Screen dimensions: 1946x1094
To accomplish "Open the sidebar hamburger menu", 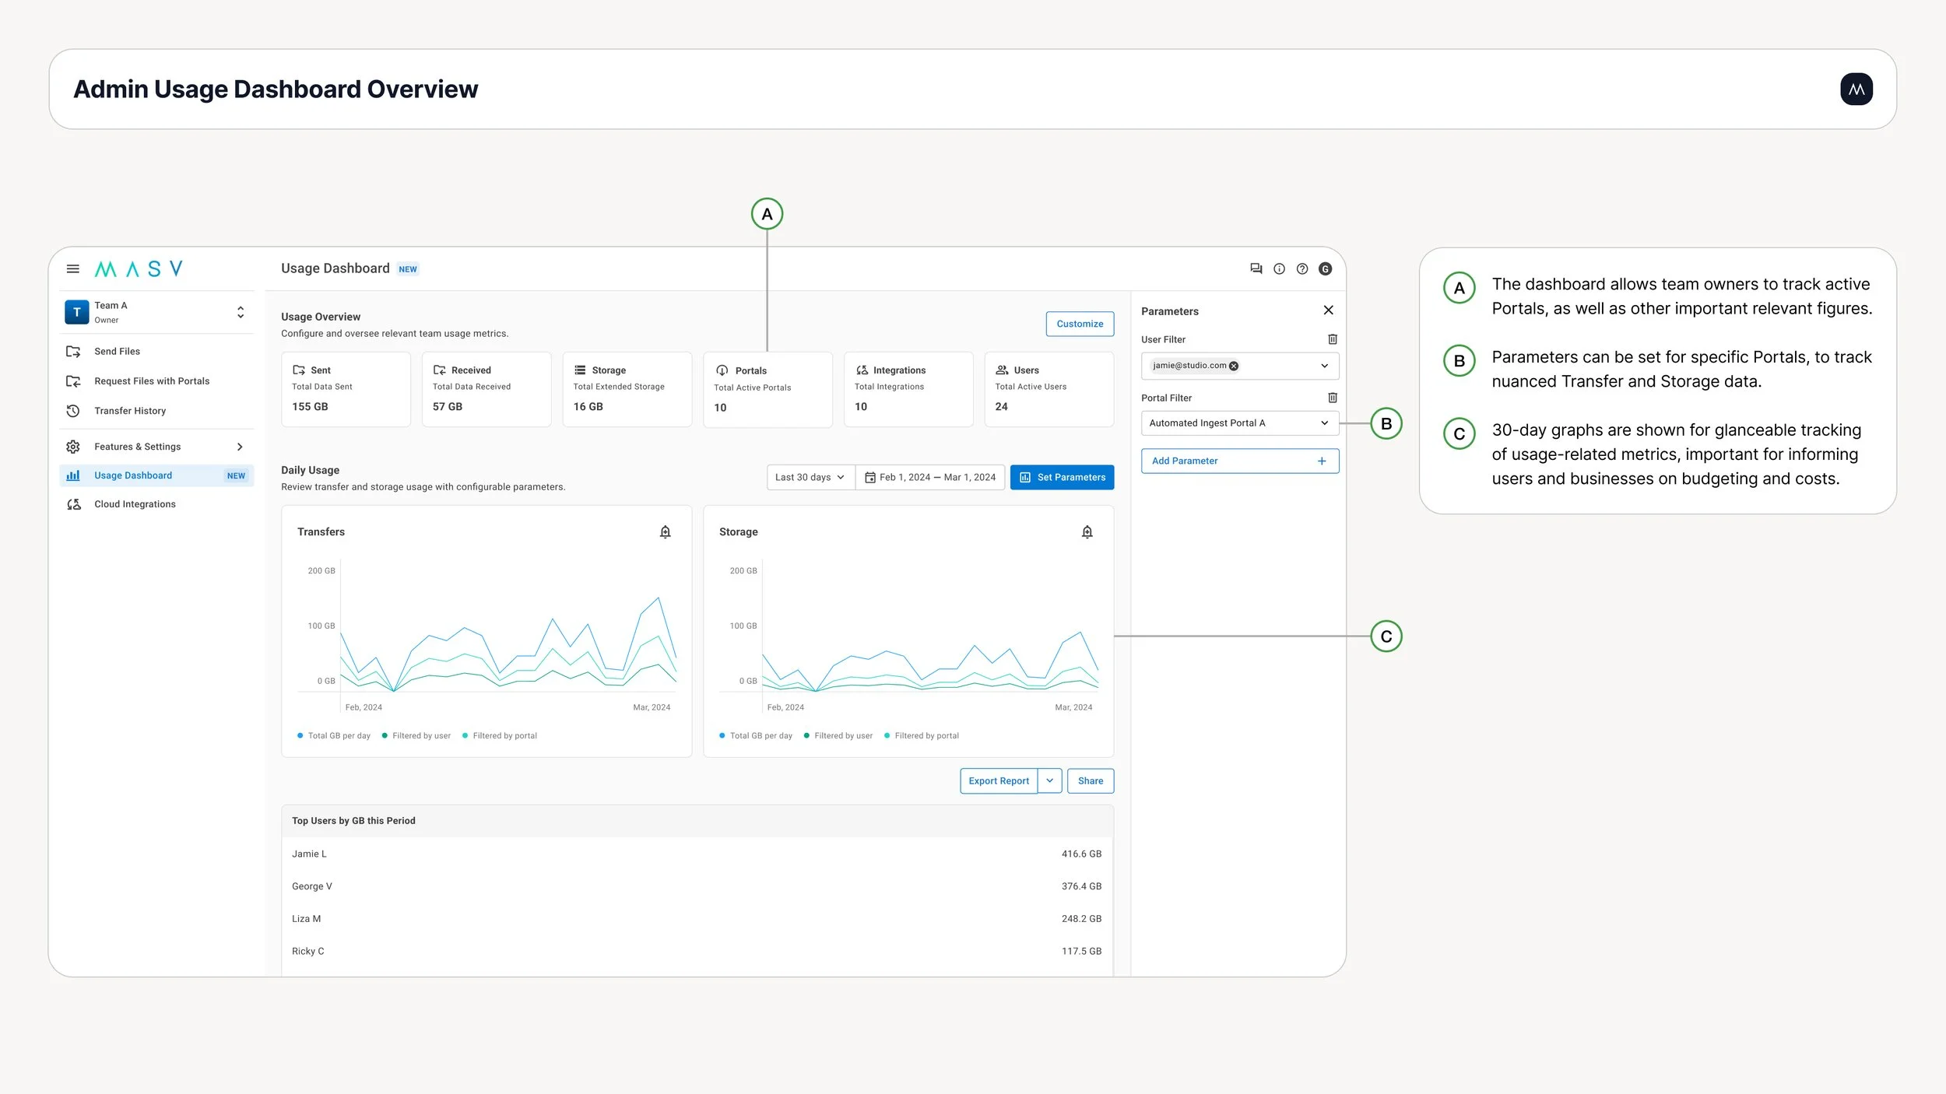I will coord(73,268).
